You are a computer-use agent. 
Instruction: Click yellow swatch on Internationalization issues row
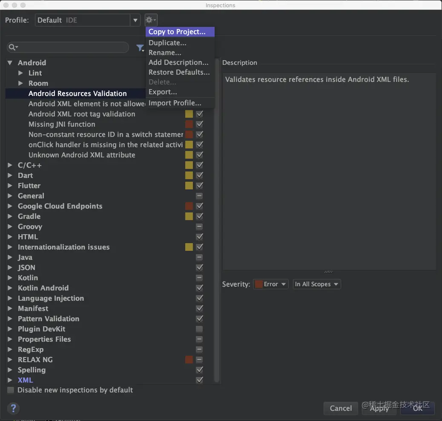click(189, 247)
